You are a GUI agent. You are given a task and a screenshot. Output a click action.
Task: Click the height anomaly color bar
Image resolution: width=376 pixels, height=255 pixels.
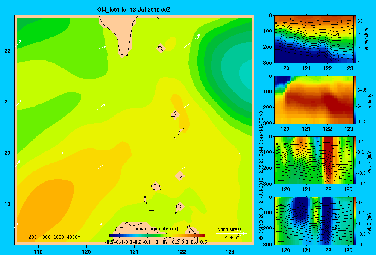pos(157,235)
